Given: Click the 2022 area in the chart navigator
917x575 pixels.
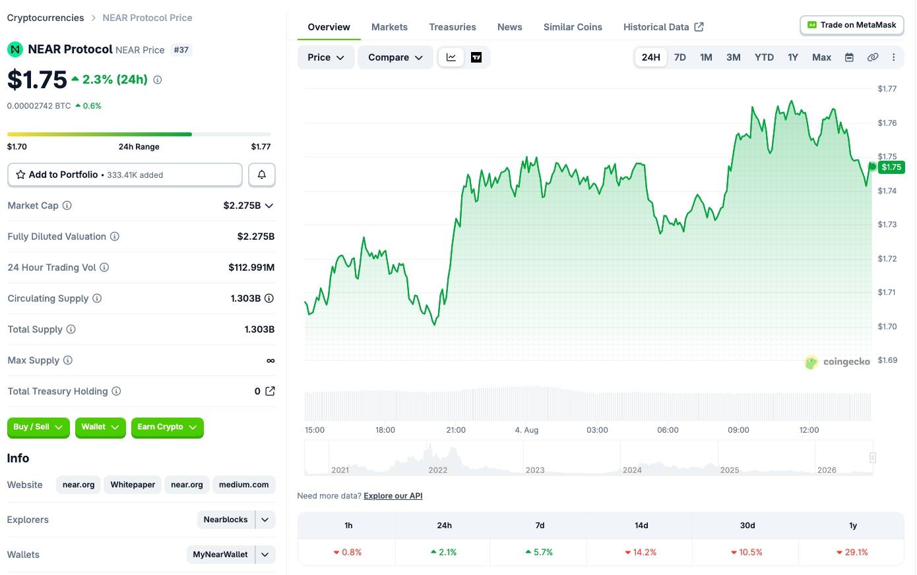Looking at the screenshot, I should [x=438, y=470].
